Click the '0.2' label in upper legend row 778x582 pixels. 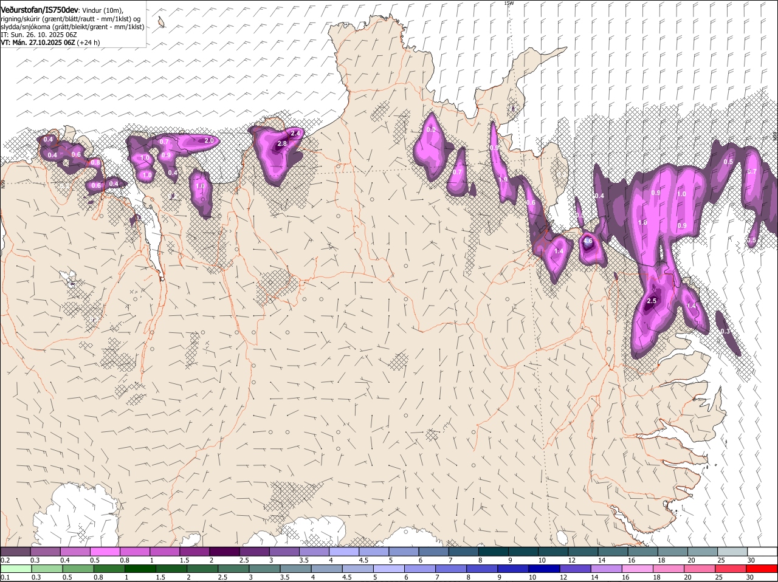coord(5,560)
